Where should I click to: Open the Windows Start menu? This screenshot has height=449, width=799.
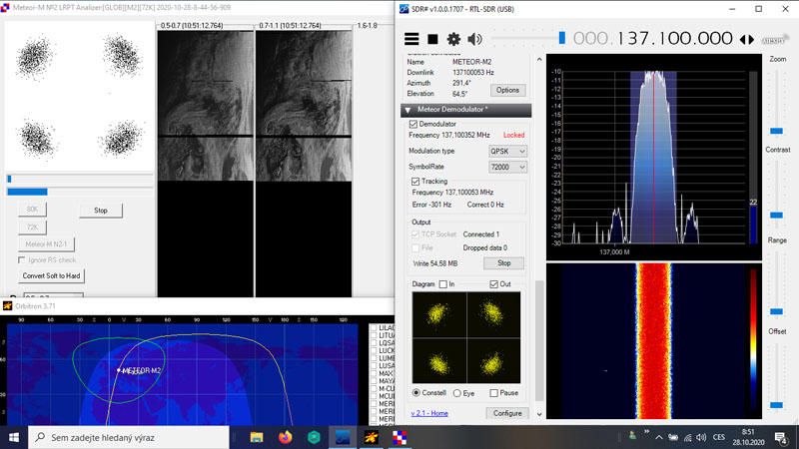click(x=14, y=437)
